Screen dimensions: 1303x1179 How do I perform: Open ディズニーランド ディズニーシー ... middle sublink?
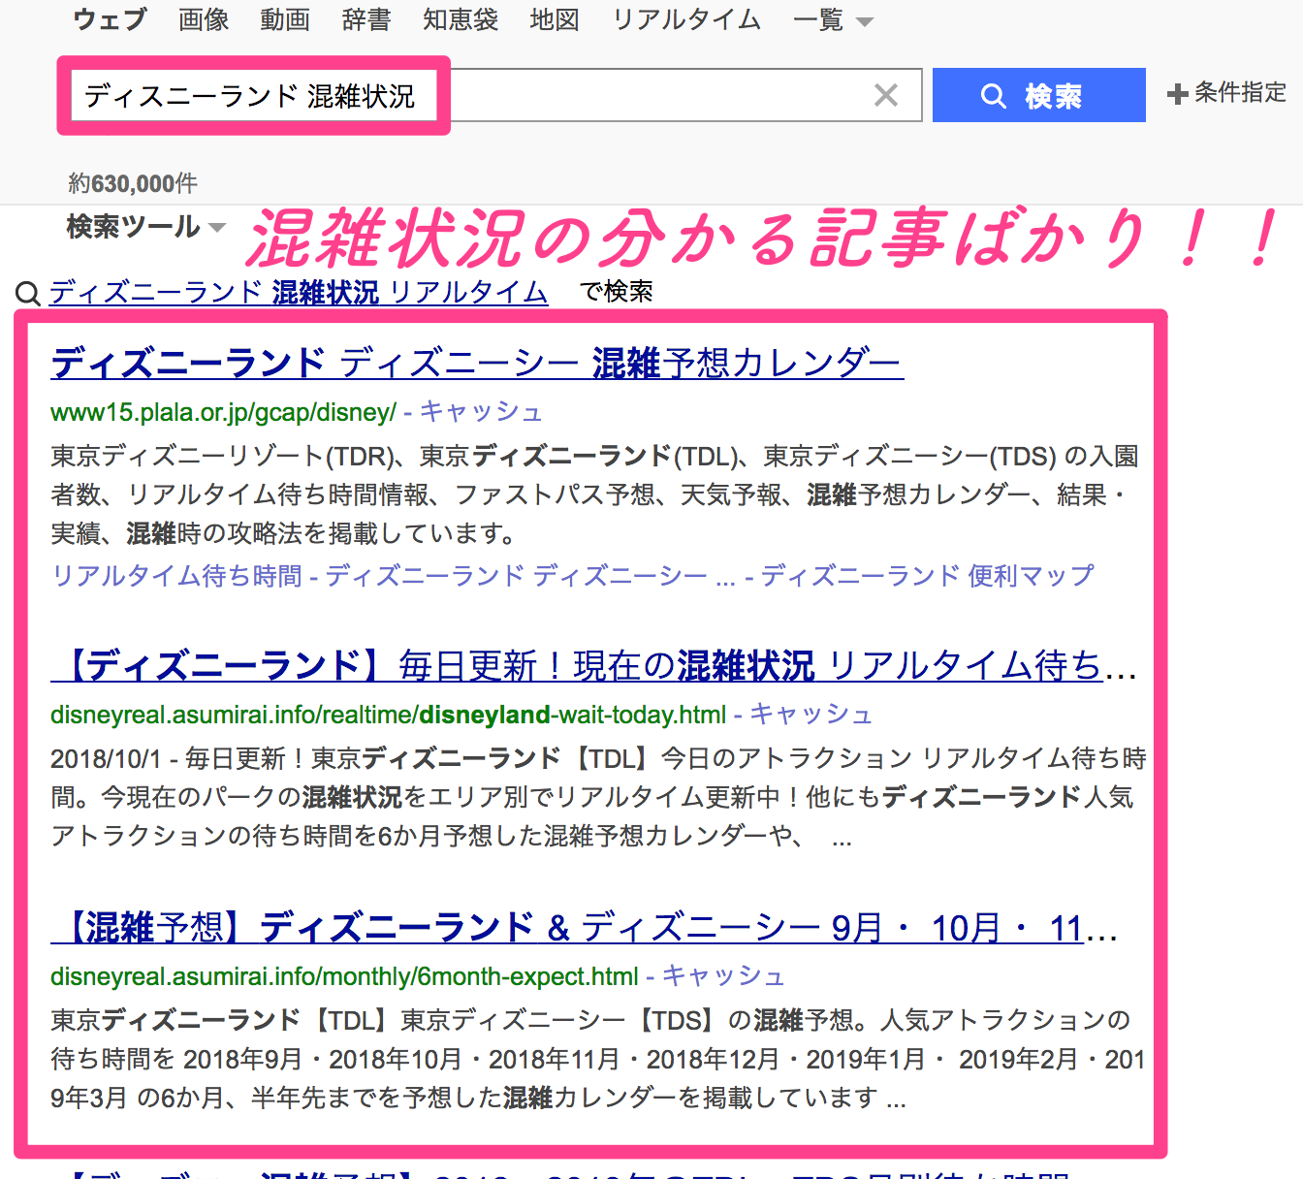[x=530, y=576]
